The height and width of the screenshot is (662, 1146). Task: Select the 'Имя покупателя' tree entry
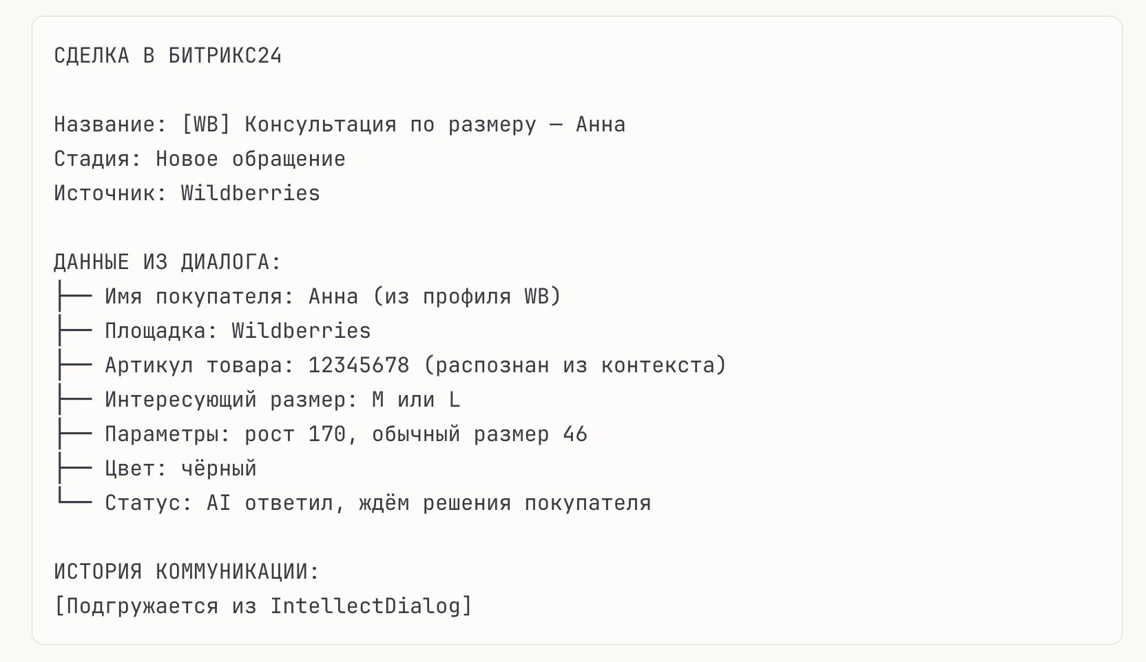(x=199, y=297)
